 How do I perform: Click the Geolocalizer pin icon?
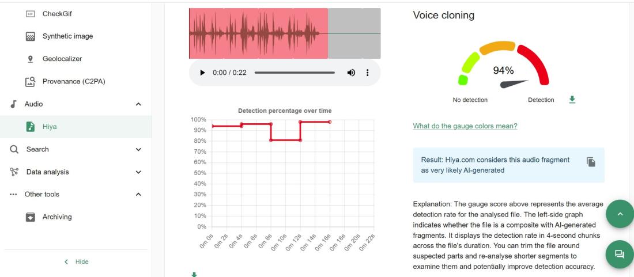coord(31,59)
